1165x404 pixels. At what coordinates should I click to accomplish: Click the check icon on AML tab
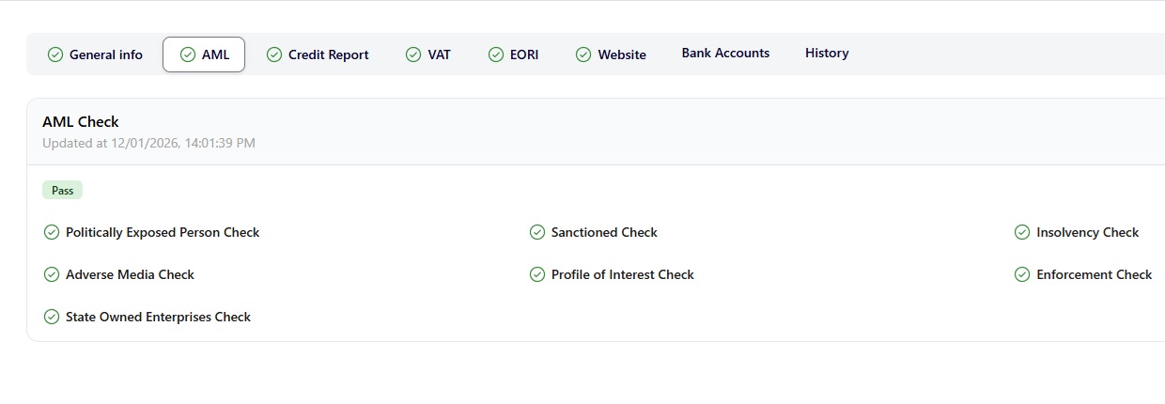188,54
